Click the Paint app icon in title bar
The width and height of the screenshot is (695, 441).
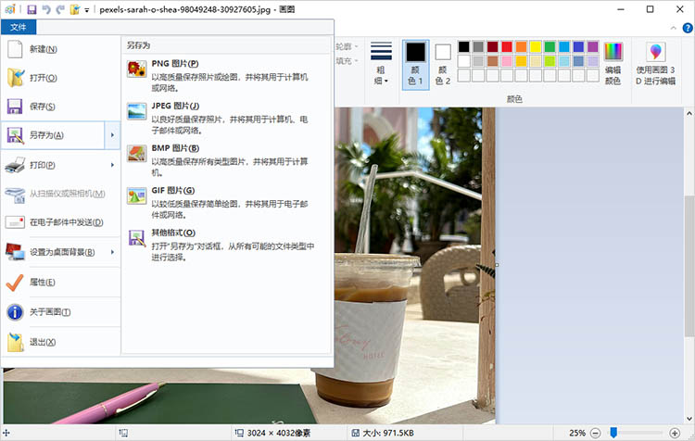(10, 9)
